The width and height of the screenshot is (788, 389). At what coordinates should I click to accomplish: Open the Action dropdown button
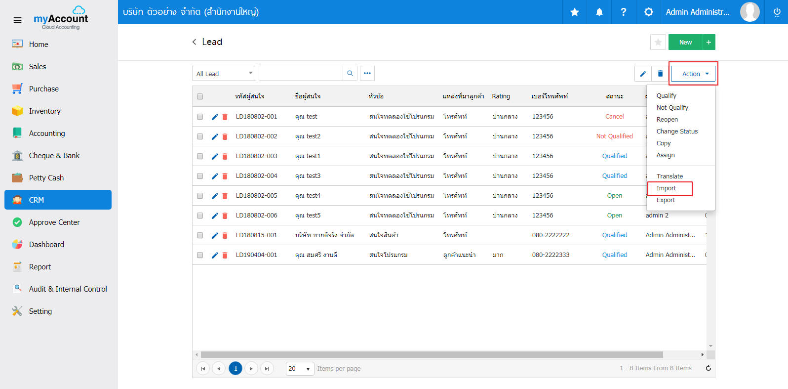click(693, 74)
